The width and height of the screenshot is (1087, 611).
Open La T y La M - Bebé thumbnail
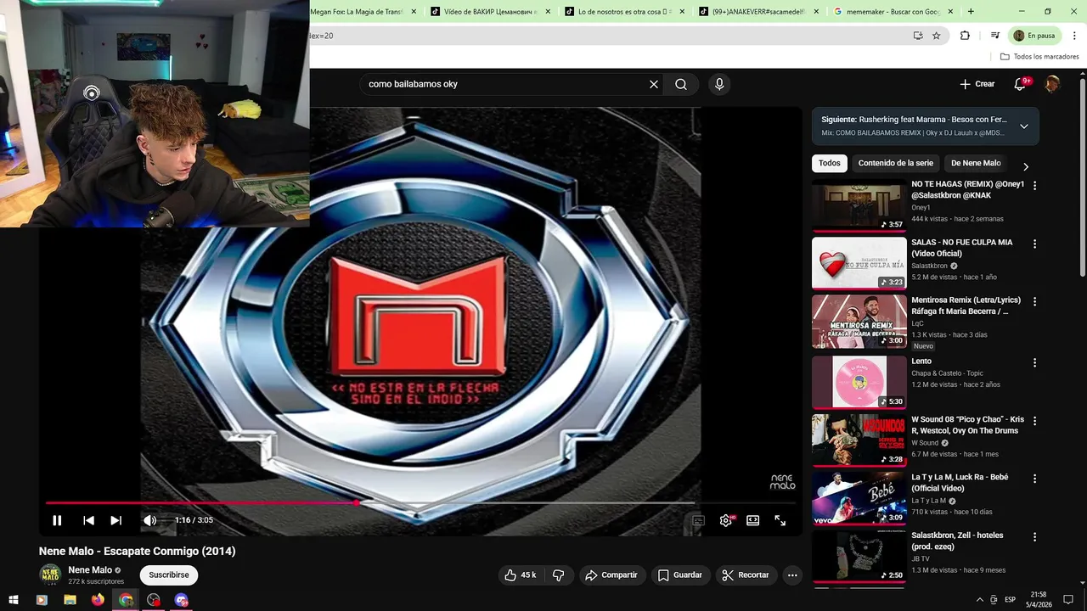click(859, 498)
